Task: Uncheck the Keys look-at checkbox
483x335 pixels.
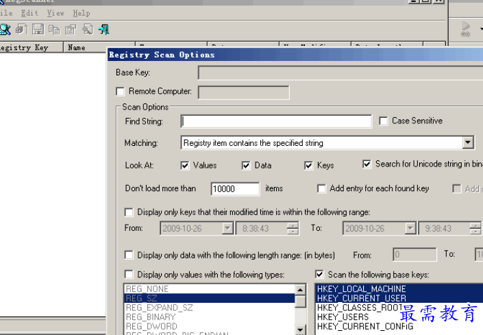Action: (x=309, y=166)
